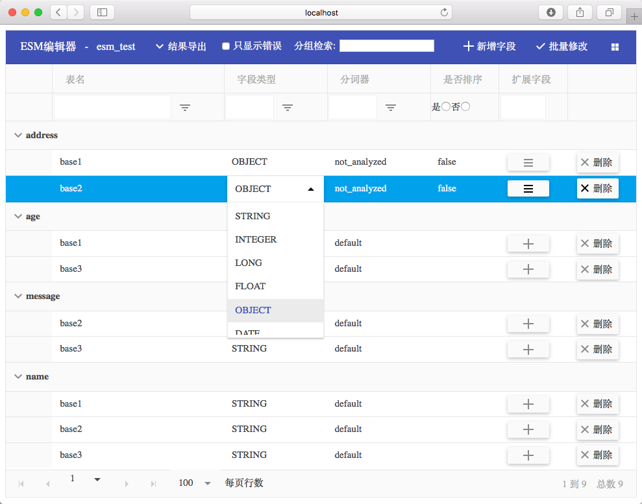Add extended field for age base1
642x504 pixels.
(528, 243)
